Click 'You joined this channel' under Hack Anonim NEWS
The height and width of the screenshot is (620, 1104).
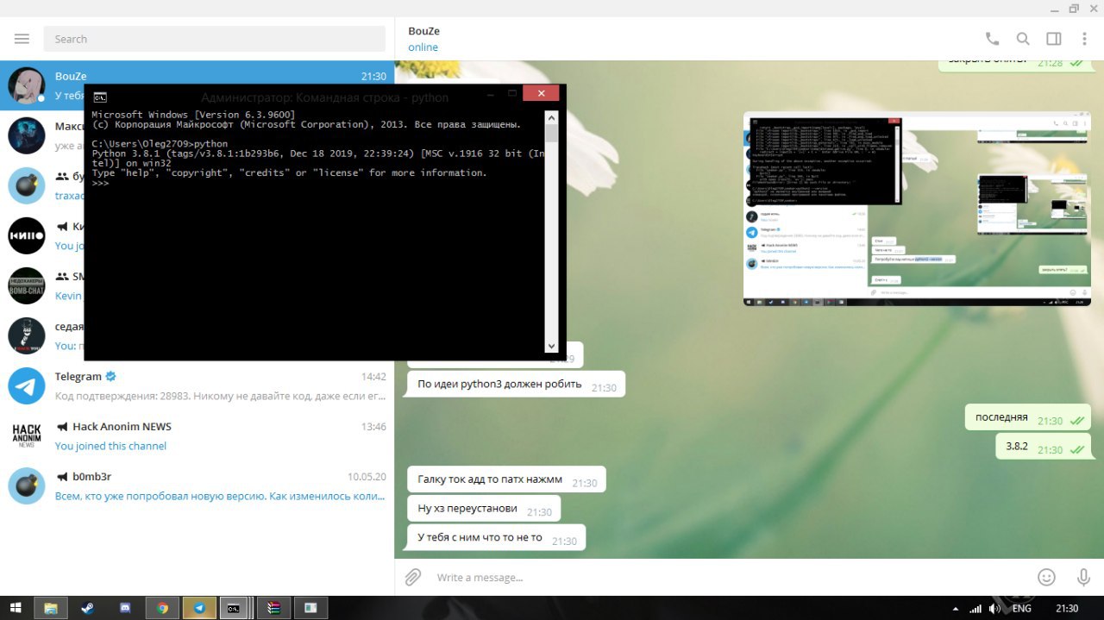pos(110,446)
